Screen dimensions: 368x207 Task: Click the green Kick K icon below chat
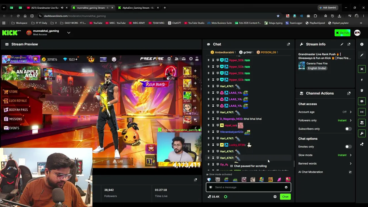225,197
